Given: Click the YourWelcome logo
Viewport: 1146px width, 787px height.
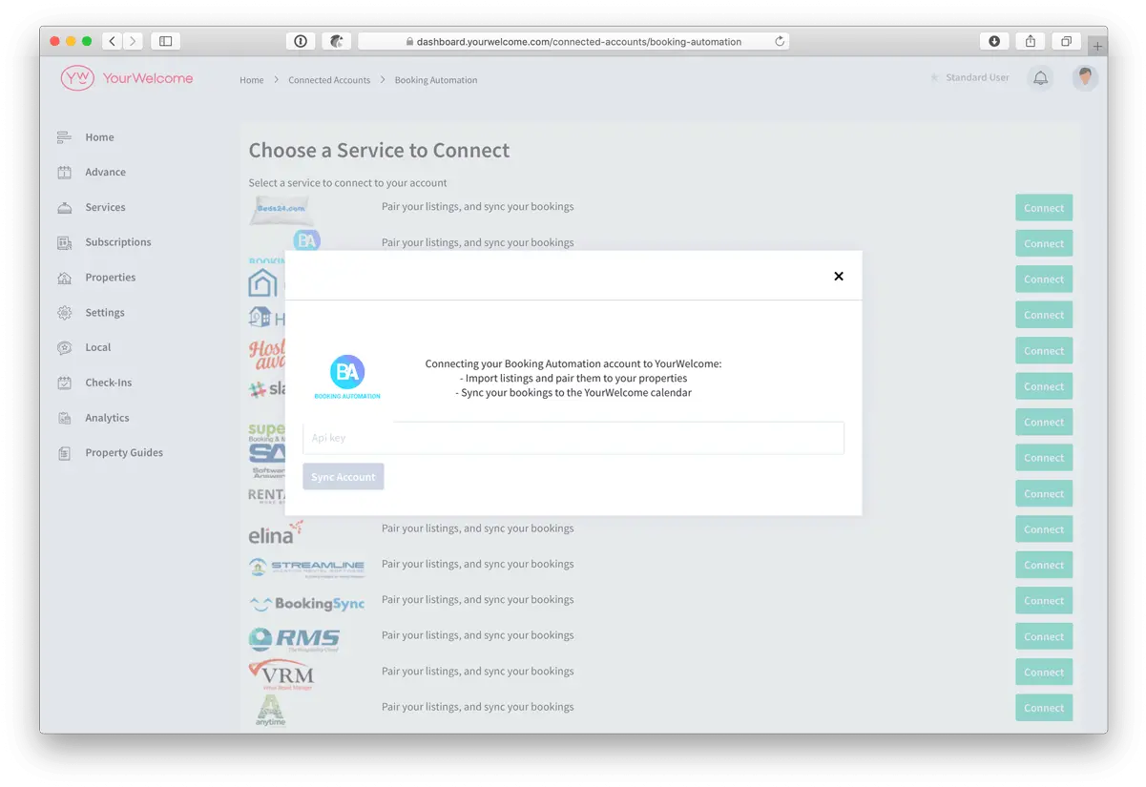Looking at the screenshot, I should pos(127,78).
